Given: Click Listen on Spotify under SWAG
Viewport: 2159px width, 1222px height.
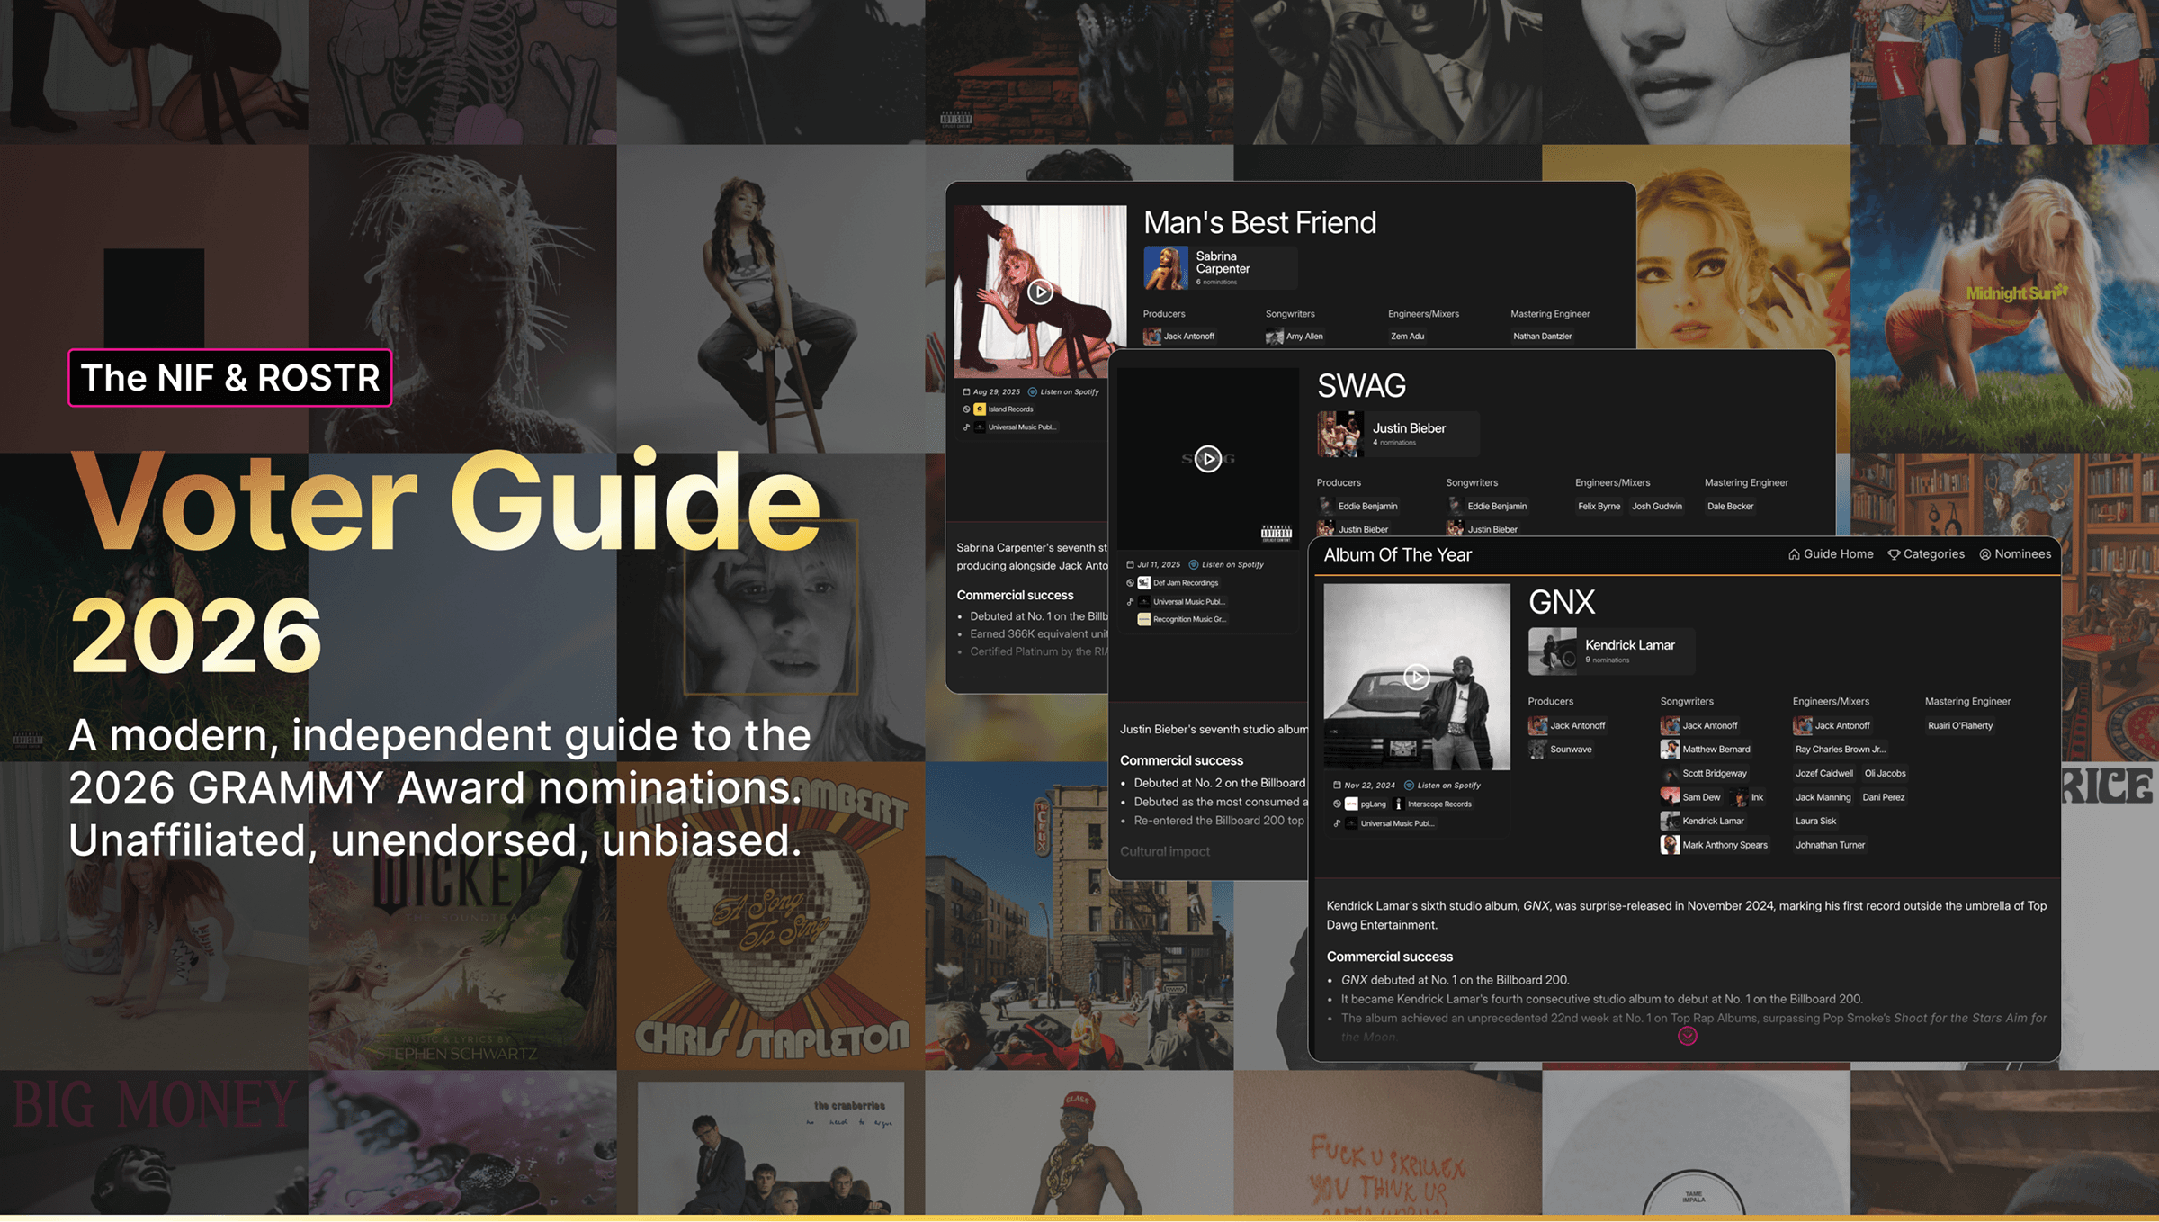Looking at the screenshot, I should click(x=1232, y=565).
